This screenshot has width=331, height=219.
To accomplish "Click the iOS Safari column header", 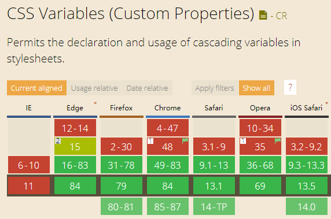I will point(307,108).
